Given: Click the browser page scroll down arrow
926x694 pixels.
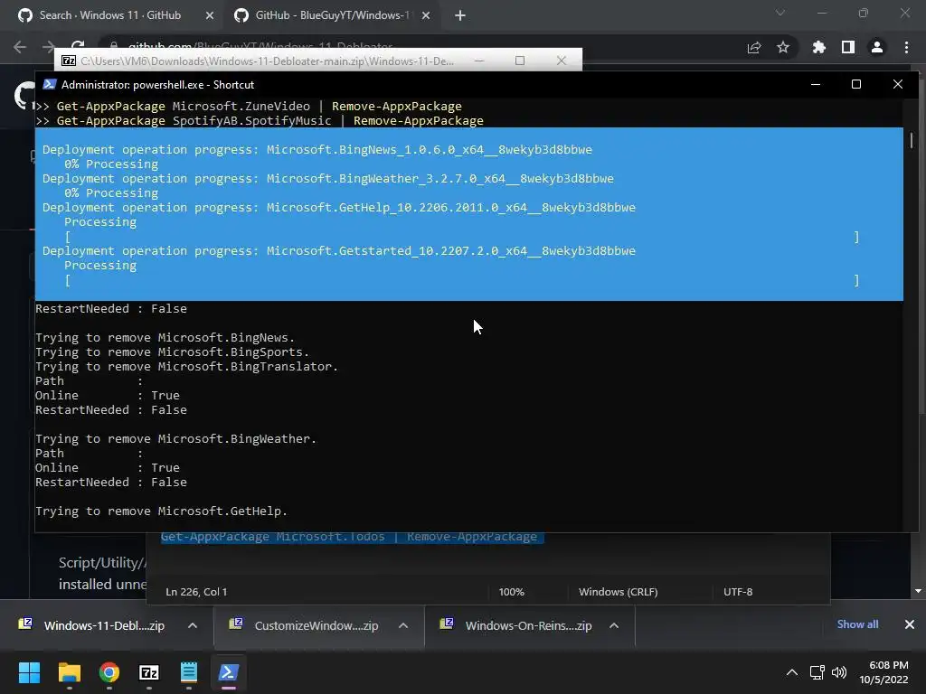Looking at the screenshot, I should (918, 591).
